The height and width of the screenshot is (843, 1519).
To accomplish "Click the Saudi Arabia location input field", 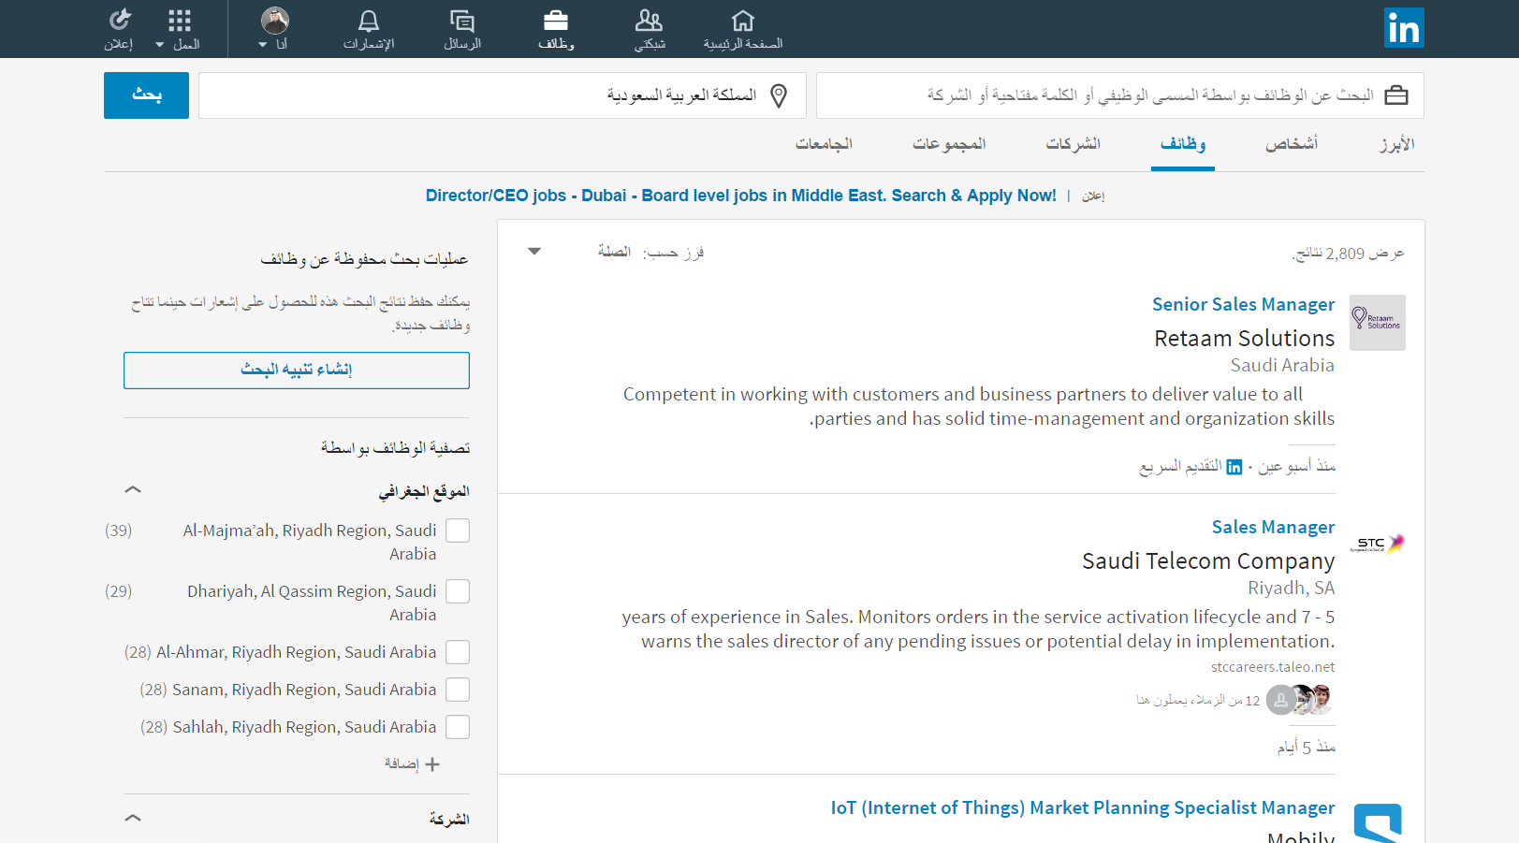I will click(x=503, y=95).
